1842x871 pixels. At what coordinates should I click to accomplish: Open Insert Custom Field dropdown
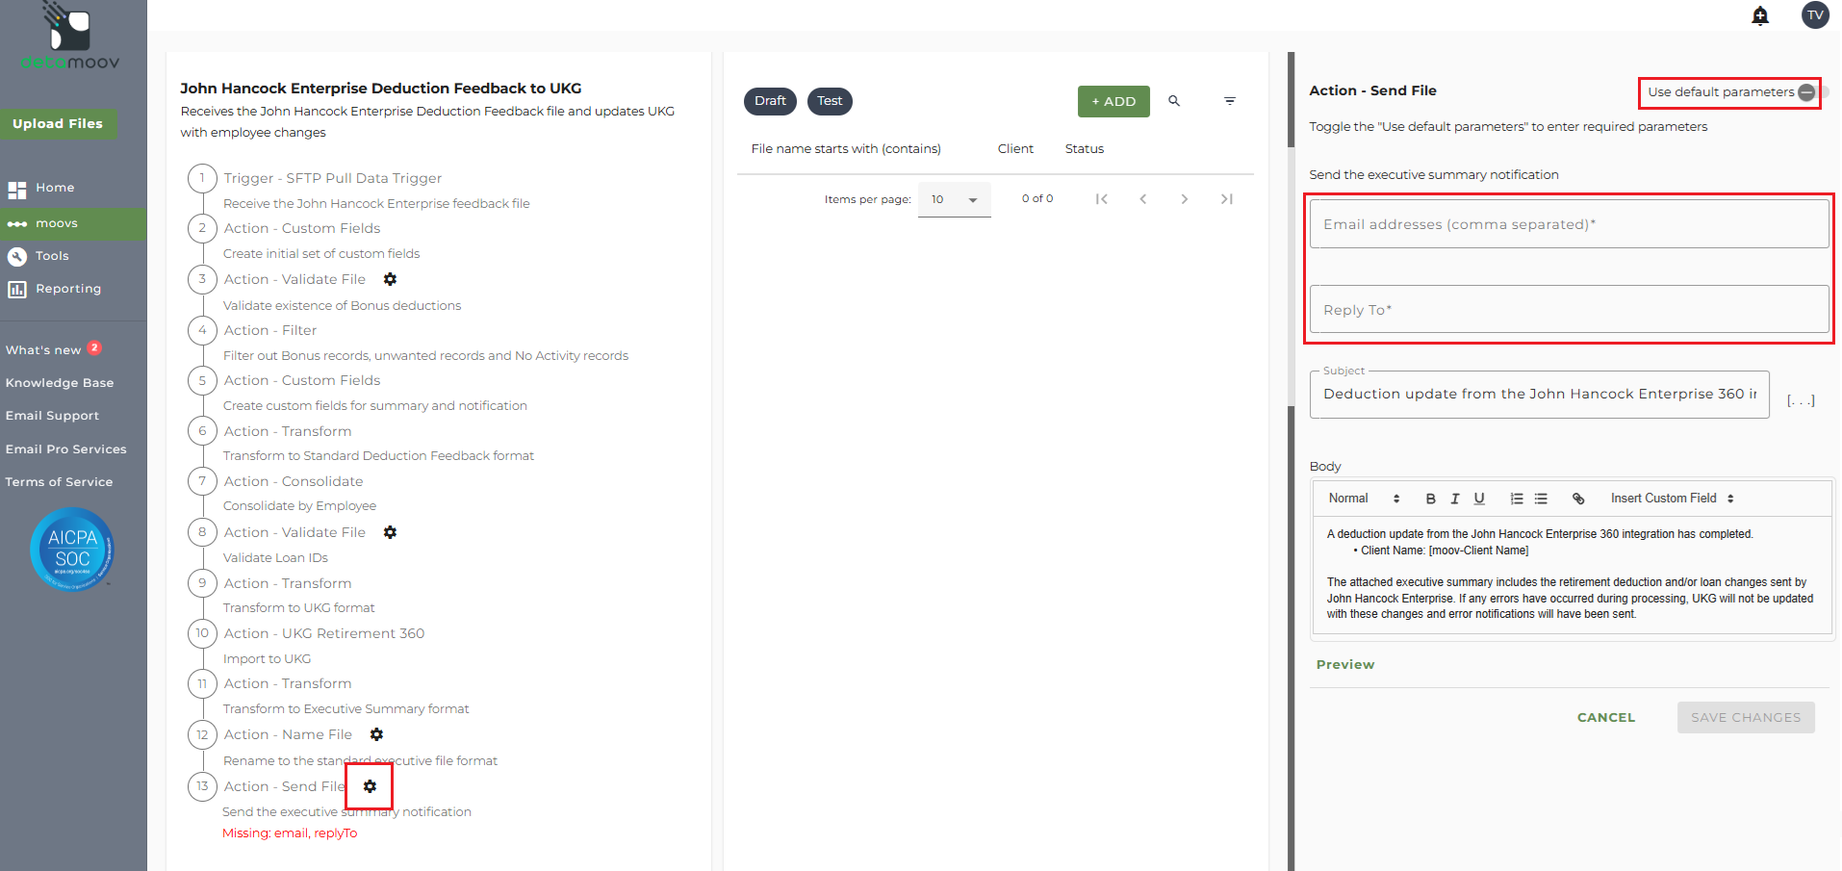[x=1673, y=499]
